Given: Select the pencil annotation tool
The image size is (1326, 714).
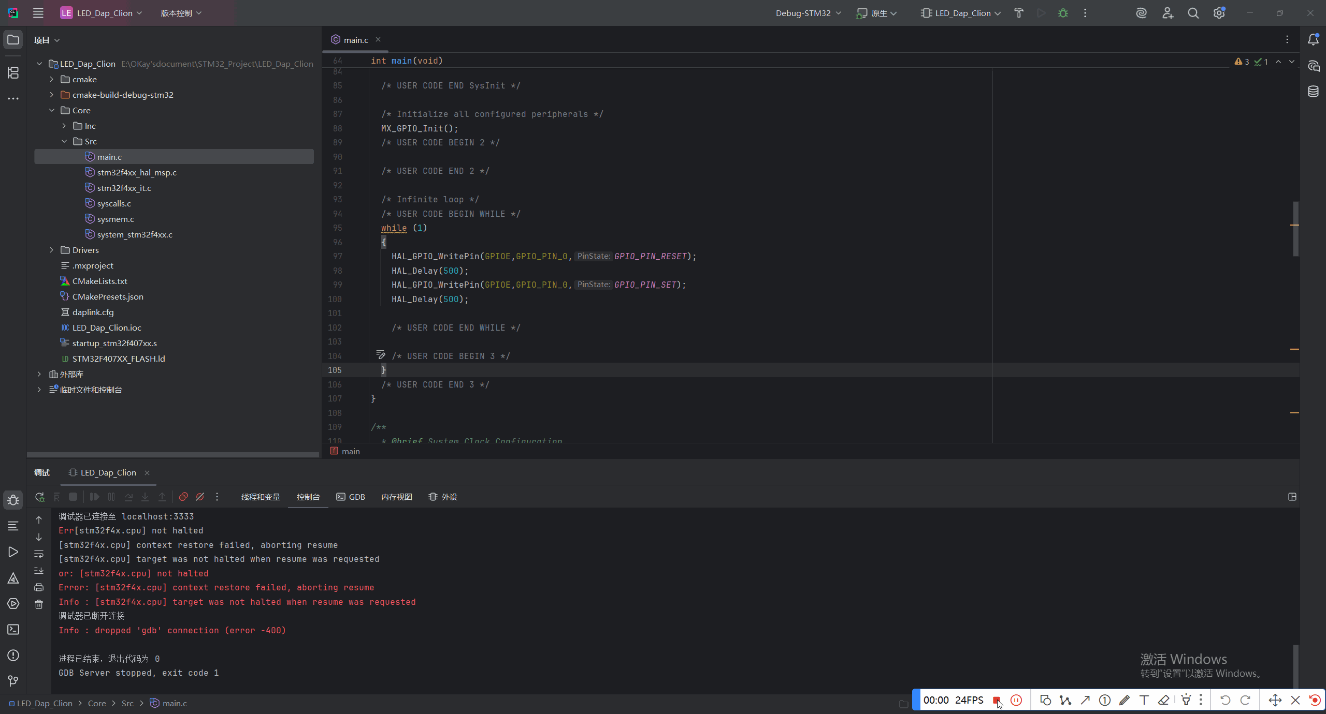Looking at the screenshot, I should 1124,700.
